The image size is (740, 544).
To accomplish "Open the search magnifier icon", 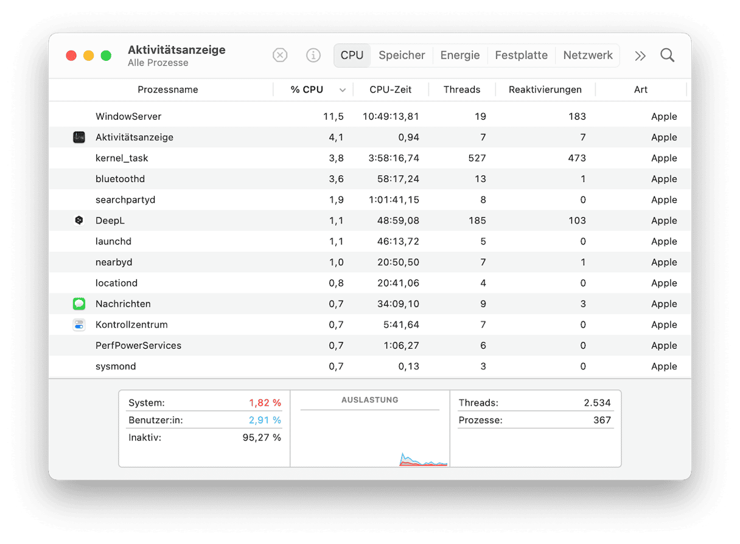I will point(668,55).
